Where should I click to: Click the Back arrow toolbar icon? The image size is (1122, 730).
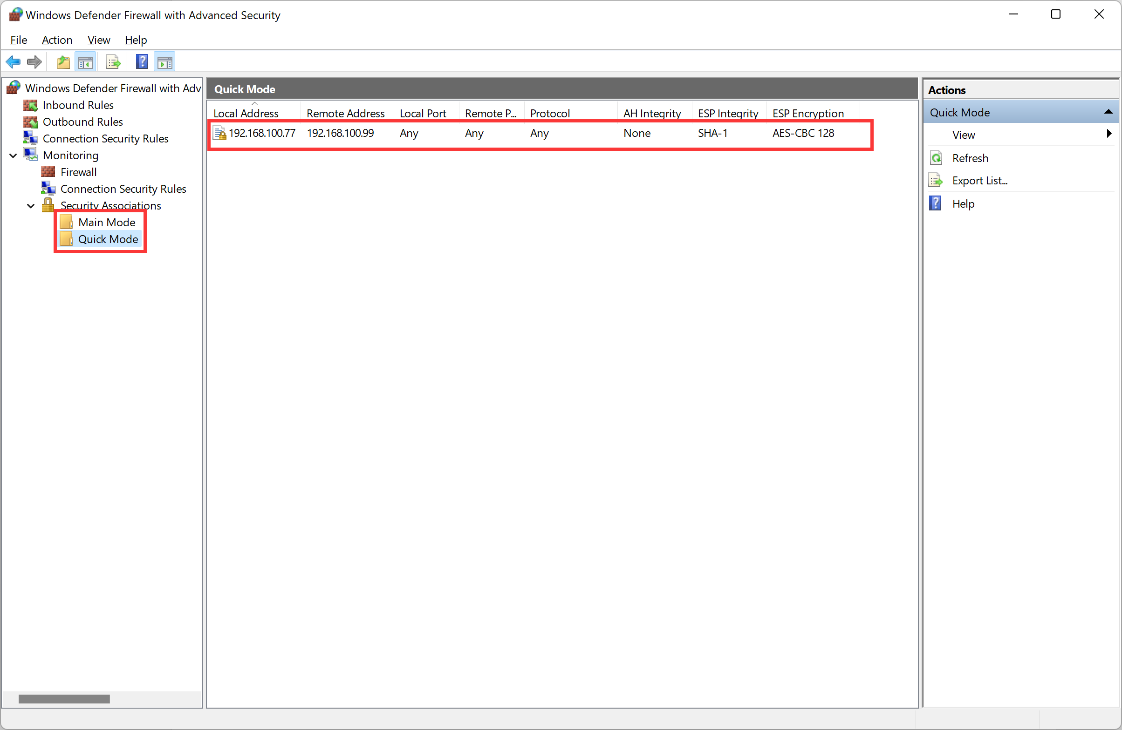point(13,62)
